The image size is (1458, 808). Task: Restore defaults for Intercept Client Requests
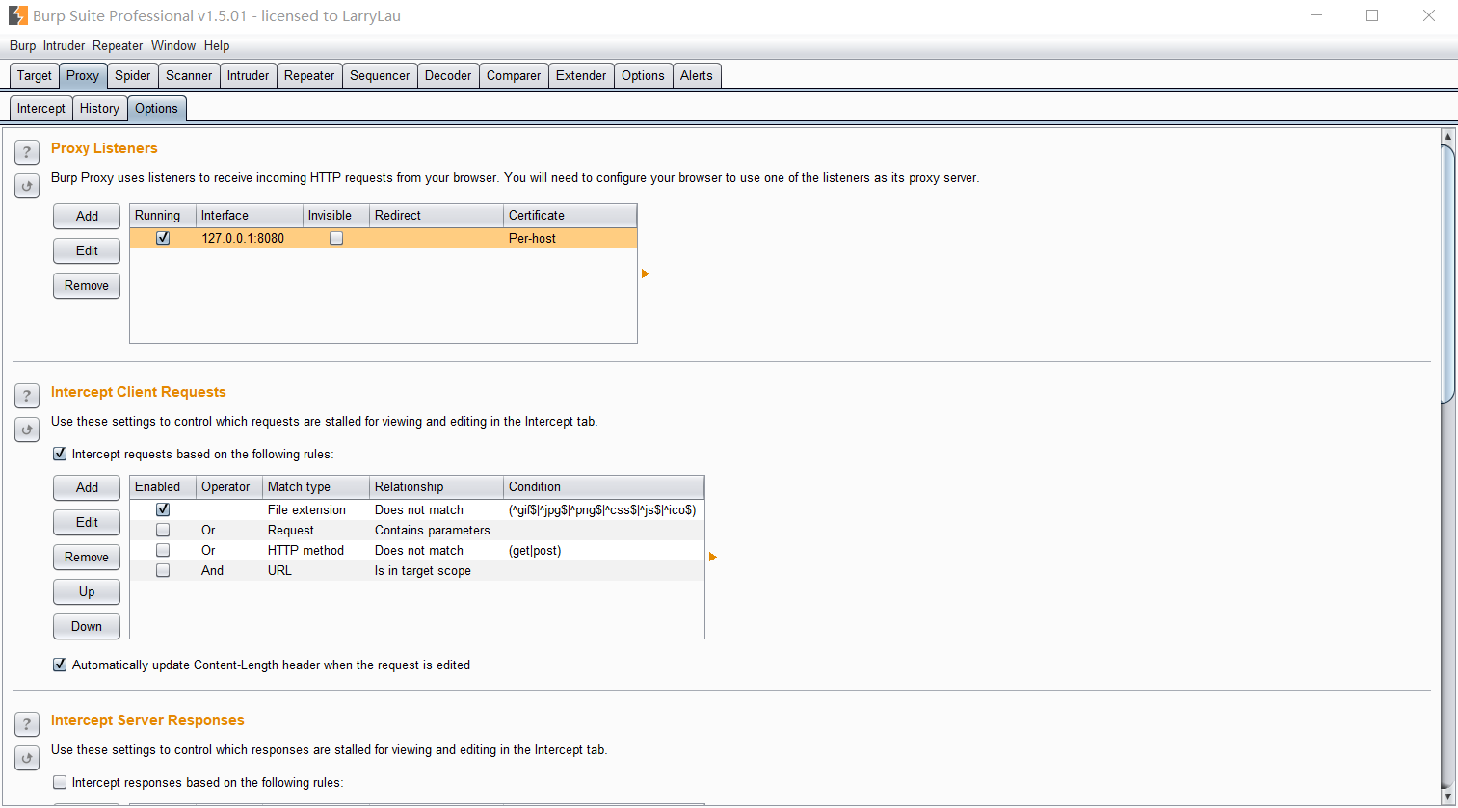pos(27,430)
